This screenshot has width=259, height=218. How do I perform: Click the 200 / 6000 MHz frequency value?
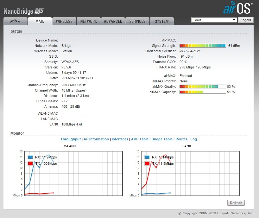[73, 85]
